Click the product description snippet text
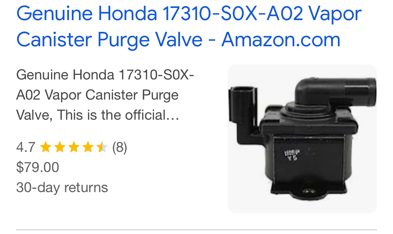Viewport: 393px width, 234px height. pos(105,95)
